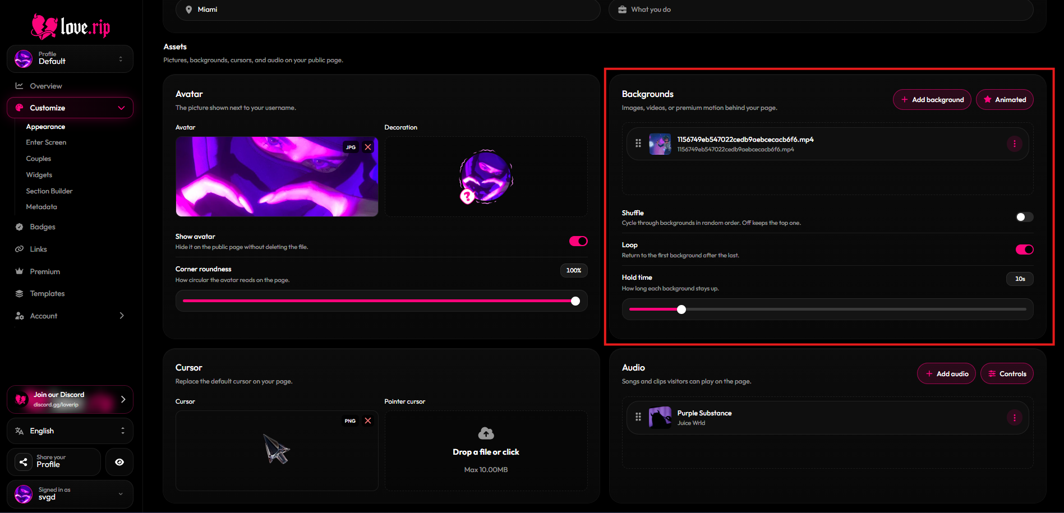This screenshot has height=513, width=1064.
Task: Collapse the Customize menu section
Action: pos(70,108)
